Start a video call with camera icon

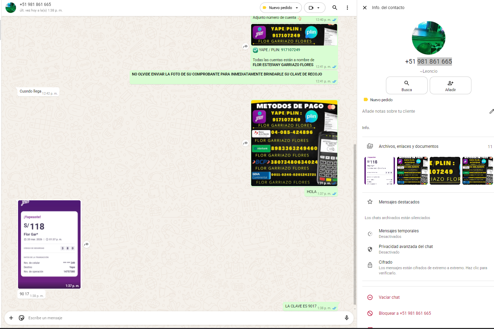click(311, 8)
